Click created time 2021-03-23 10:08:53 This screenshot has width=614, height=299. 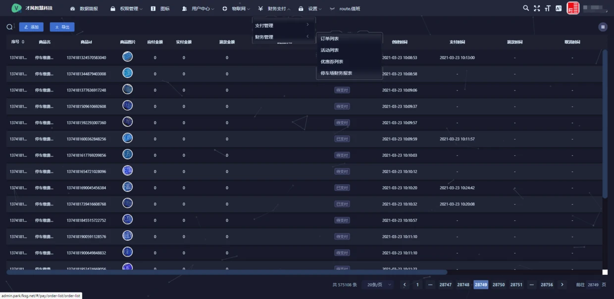pos(400,57)
